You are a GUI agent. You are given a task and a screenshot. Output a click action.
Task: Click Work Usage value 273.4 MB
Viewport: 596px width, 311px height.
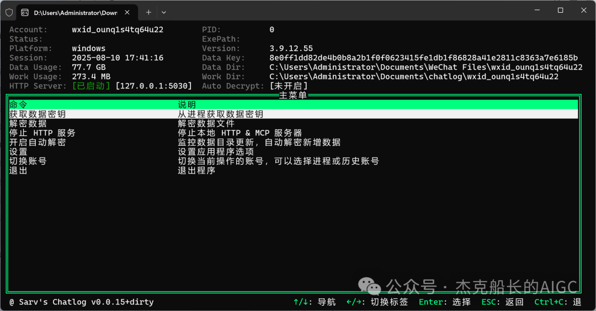click(x=91, y=77)
